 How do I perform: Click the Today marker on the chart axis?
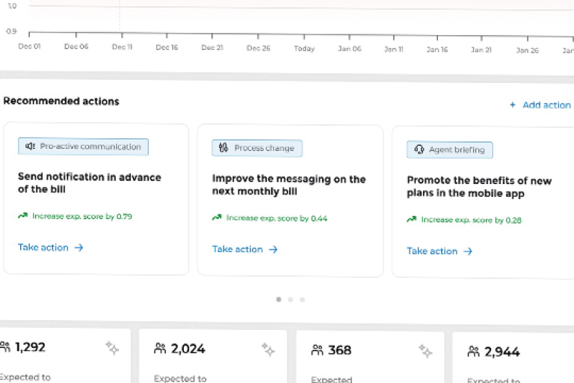point(304,49)
